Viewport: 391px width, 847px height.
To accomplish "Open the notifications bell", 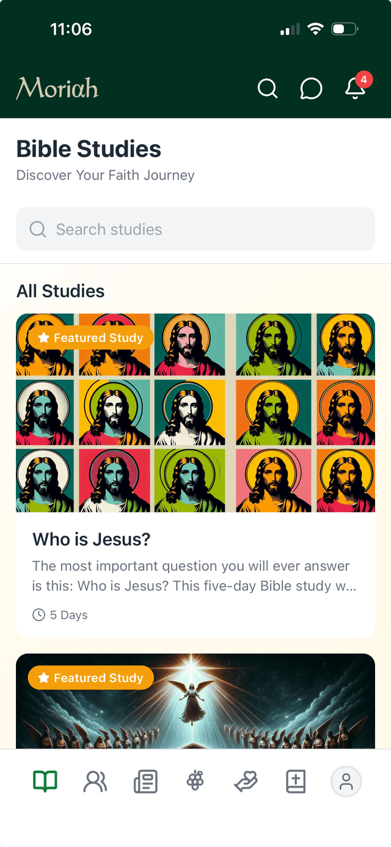I will (355, 90).
